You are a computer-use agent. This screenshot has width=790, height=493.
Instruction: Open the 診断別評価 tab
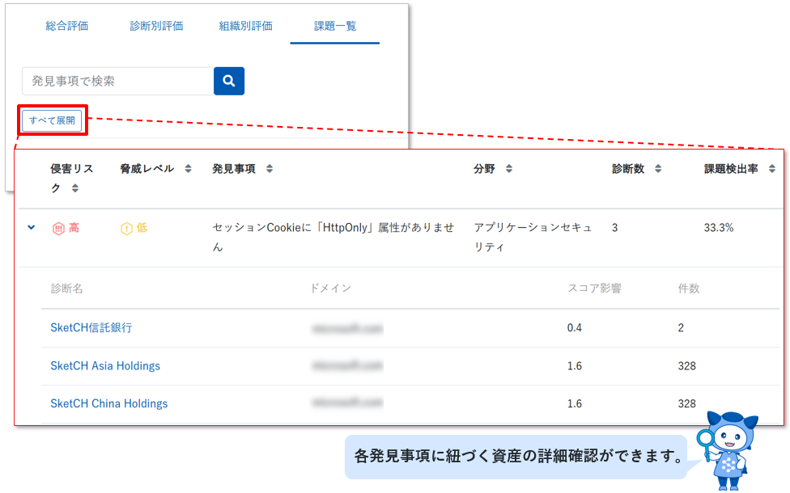pos(156,26)
